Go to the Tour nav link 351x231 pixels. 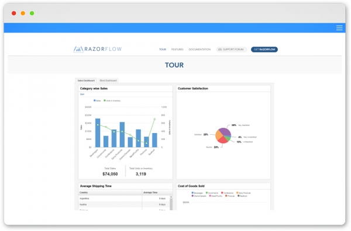pyautogui.click(x=163, y=50)
